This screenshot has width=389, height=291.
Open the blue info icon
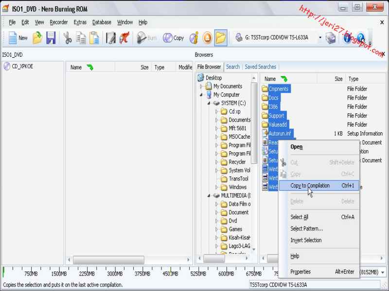point(347,38)
